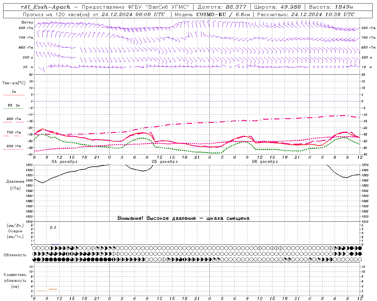Click the "Облачность" cloud cover row label

[15, 255]
